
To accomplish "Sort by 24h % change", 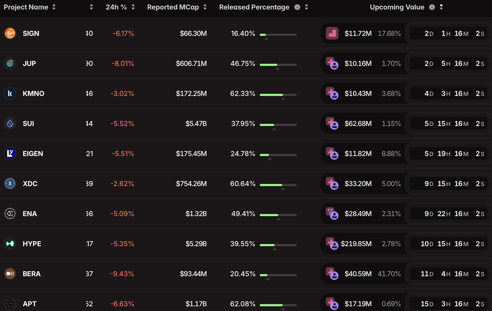I will tap(133, 7).
